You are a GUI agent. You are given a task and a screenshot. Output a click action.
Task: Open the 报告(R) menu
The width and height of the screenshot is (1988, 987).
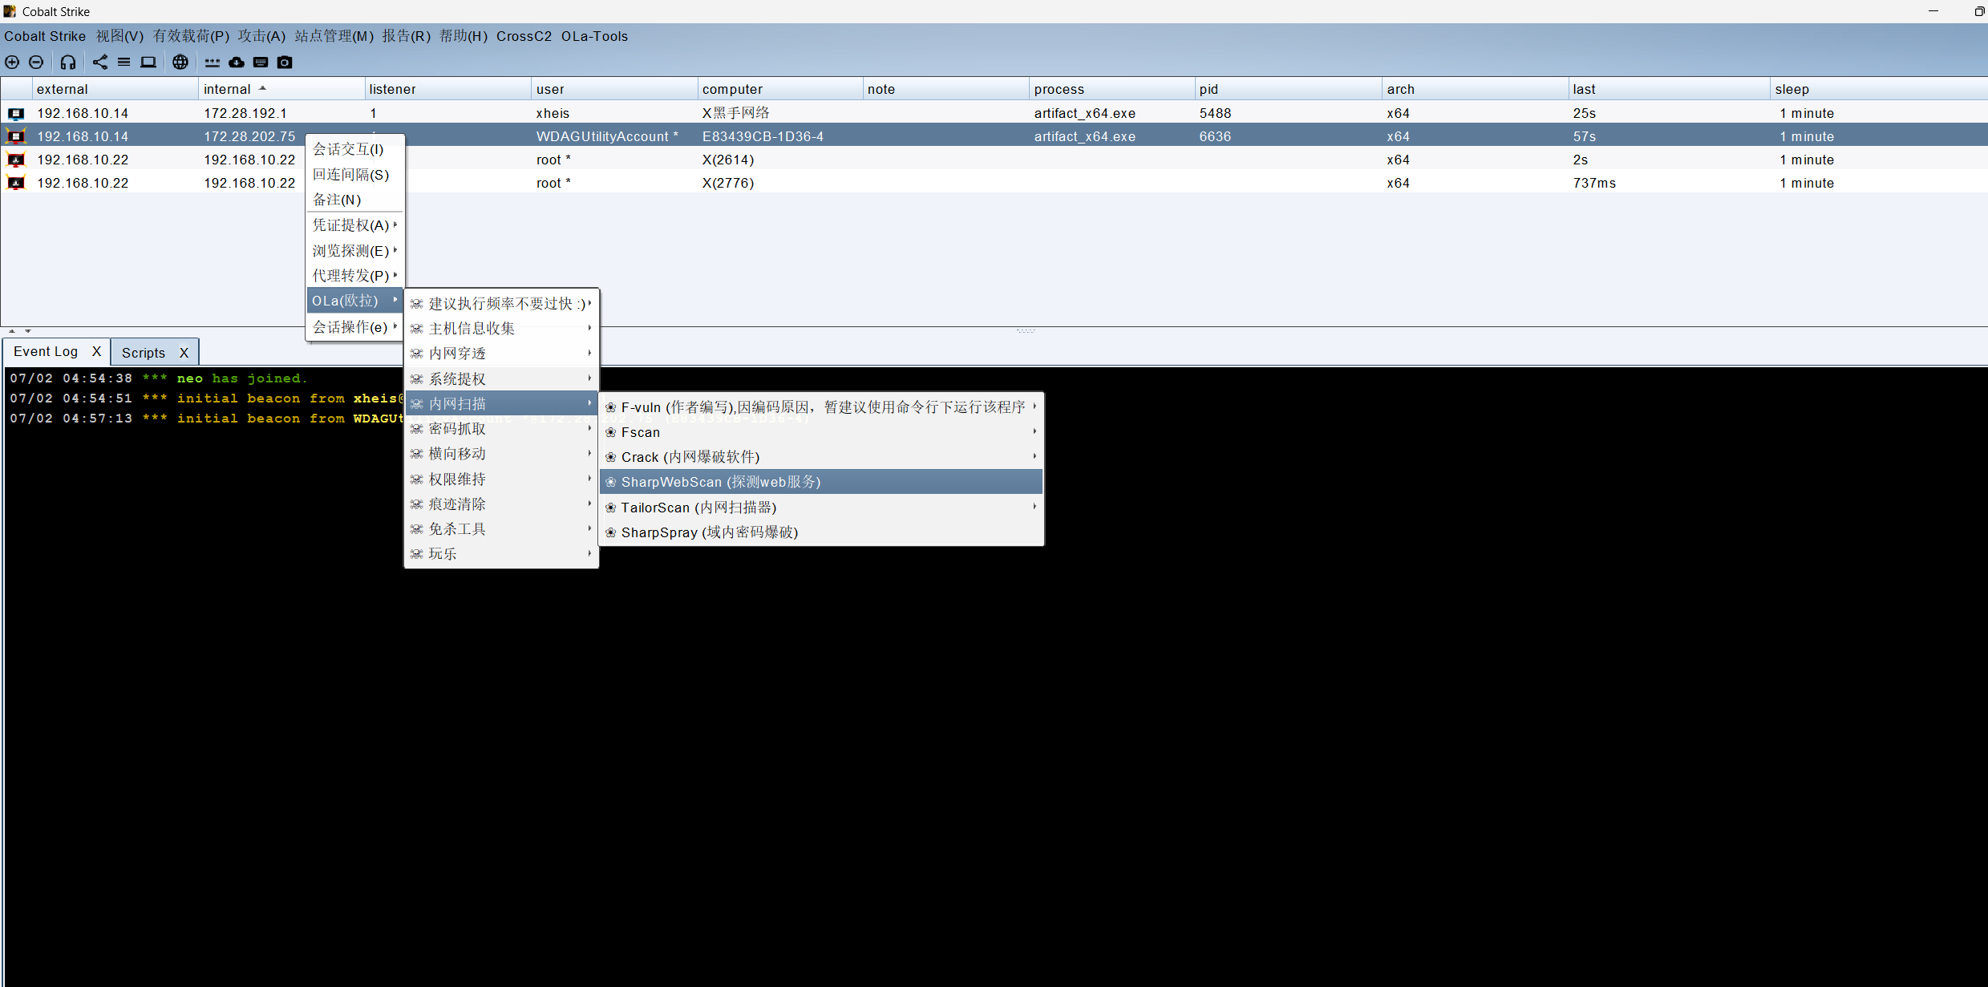(406, 36)
